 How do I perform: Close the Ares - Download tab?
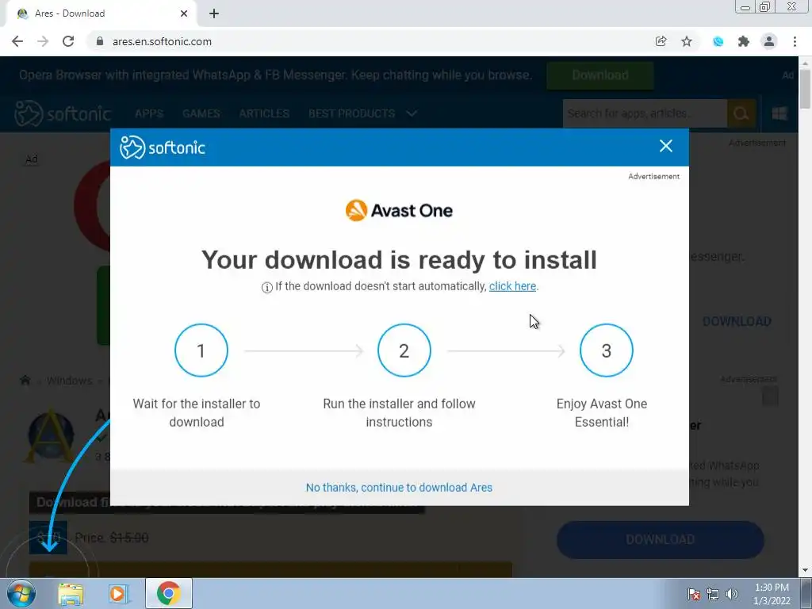(184, 13)
